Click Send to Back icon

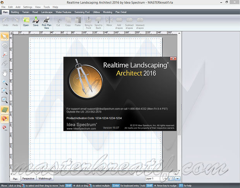pyautogui.click(x=98, y=23)
